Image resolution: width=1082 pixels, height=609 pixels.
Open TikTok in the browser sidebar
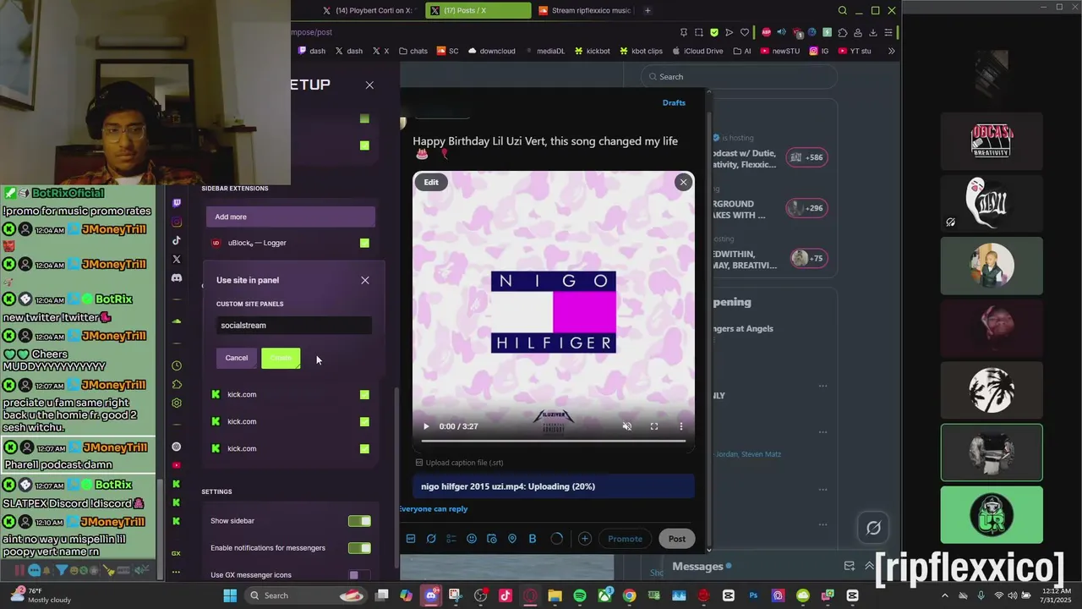point(177,240)
